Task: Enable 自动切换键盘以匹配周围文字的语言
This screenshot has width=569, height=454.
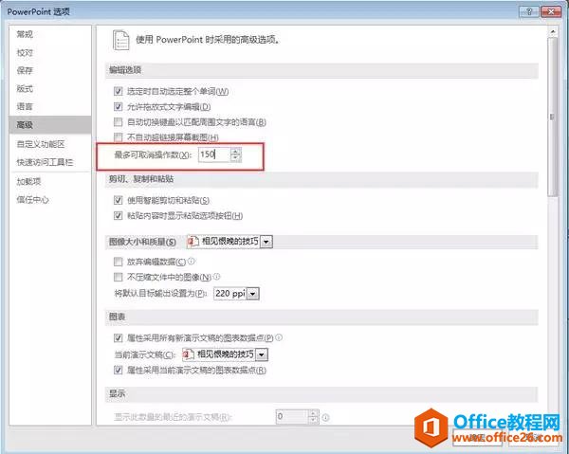Action: [118, 122]
